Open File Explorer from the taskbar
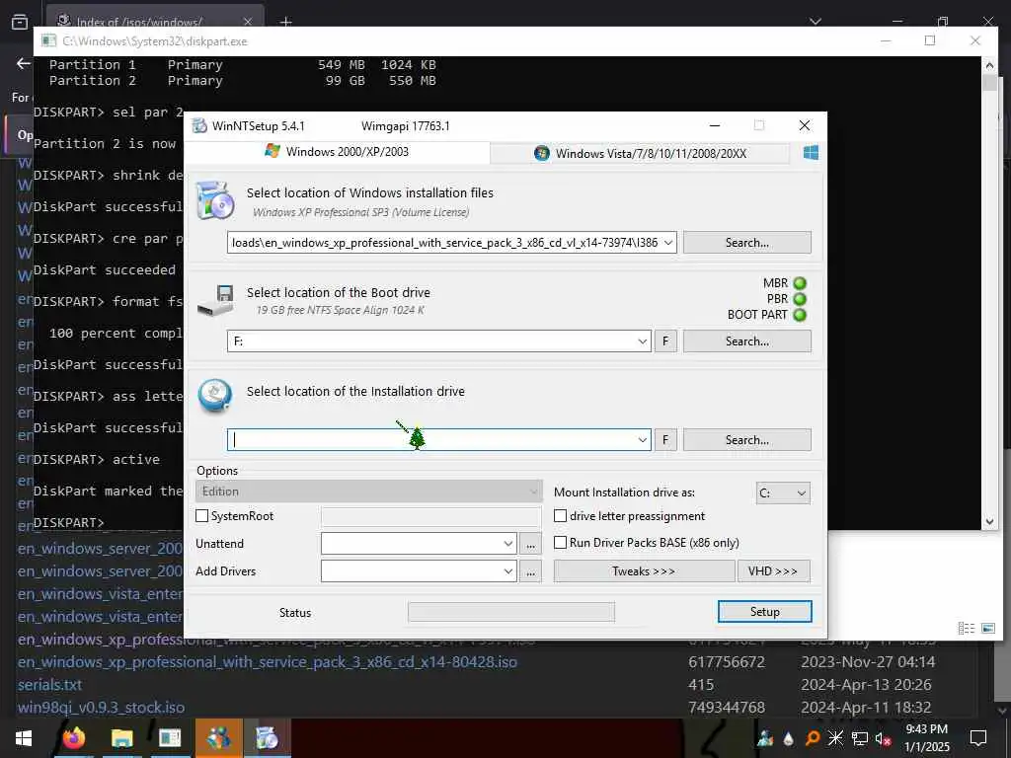1011x758 pixels. point(121,738)
